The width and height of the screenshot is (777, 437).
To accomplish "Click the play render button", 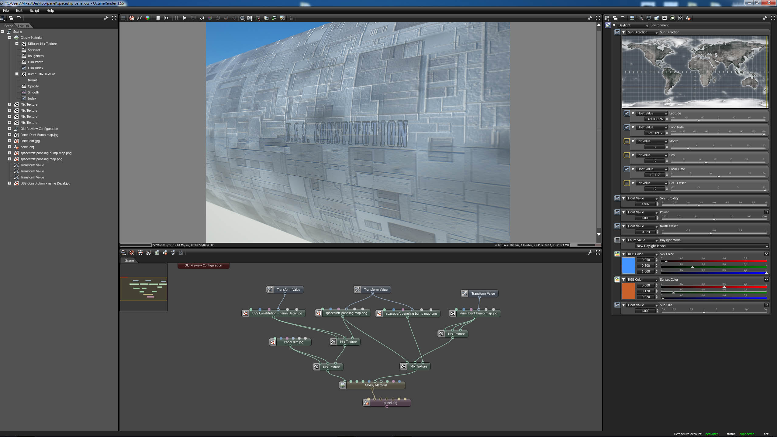I will pos(184,18).
